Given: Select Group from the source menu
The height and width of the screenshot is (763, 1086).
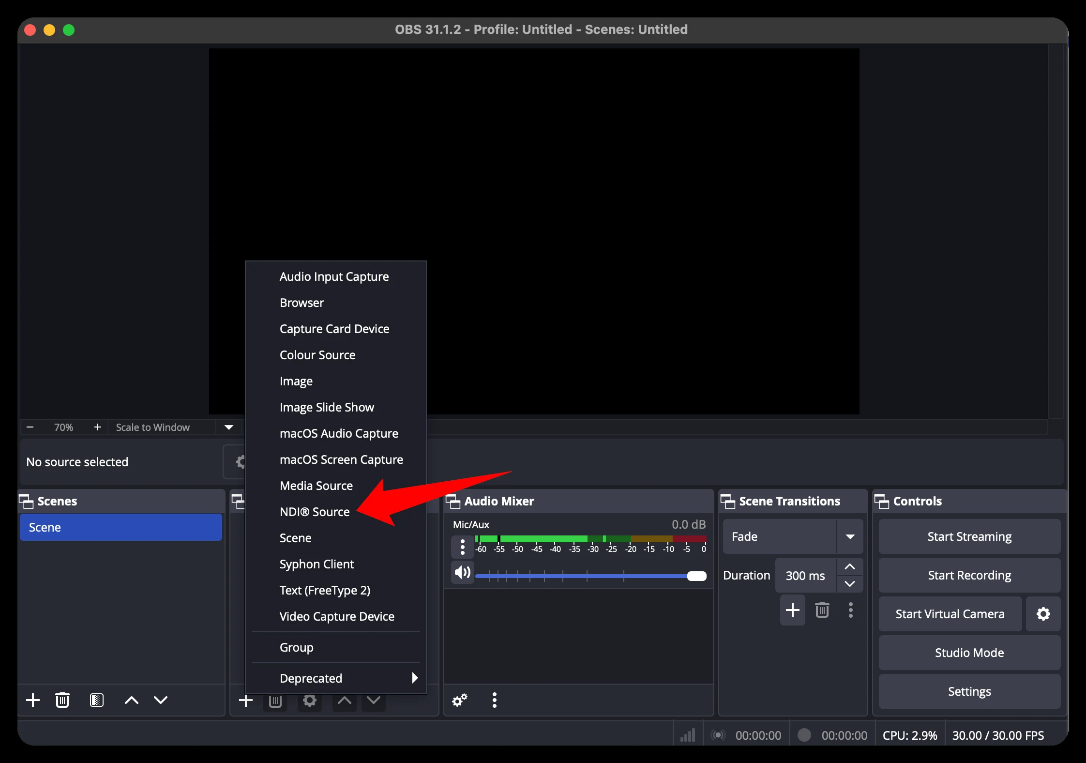Looking at the screenshot, I should (336, 647).
